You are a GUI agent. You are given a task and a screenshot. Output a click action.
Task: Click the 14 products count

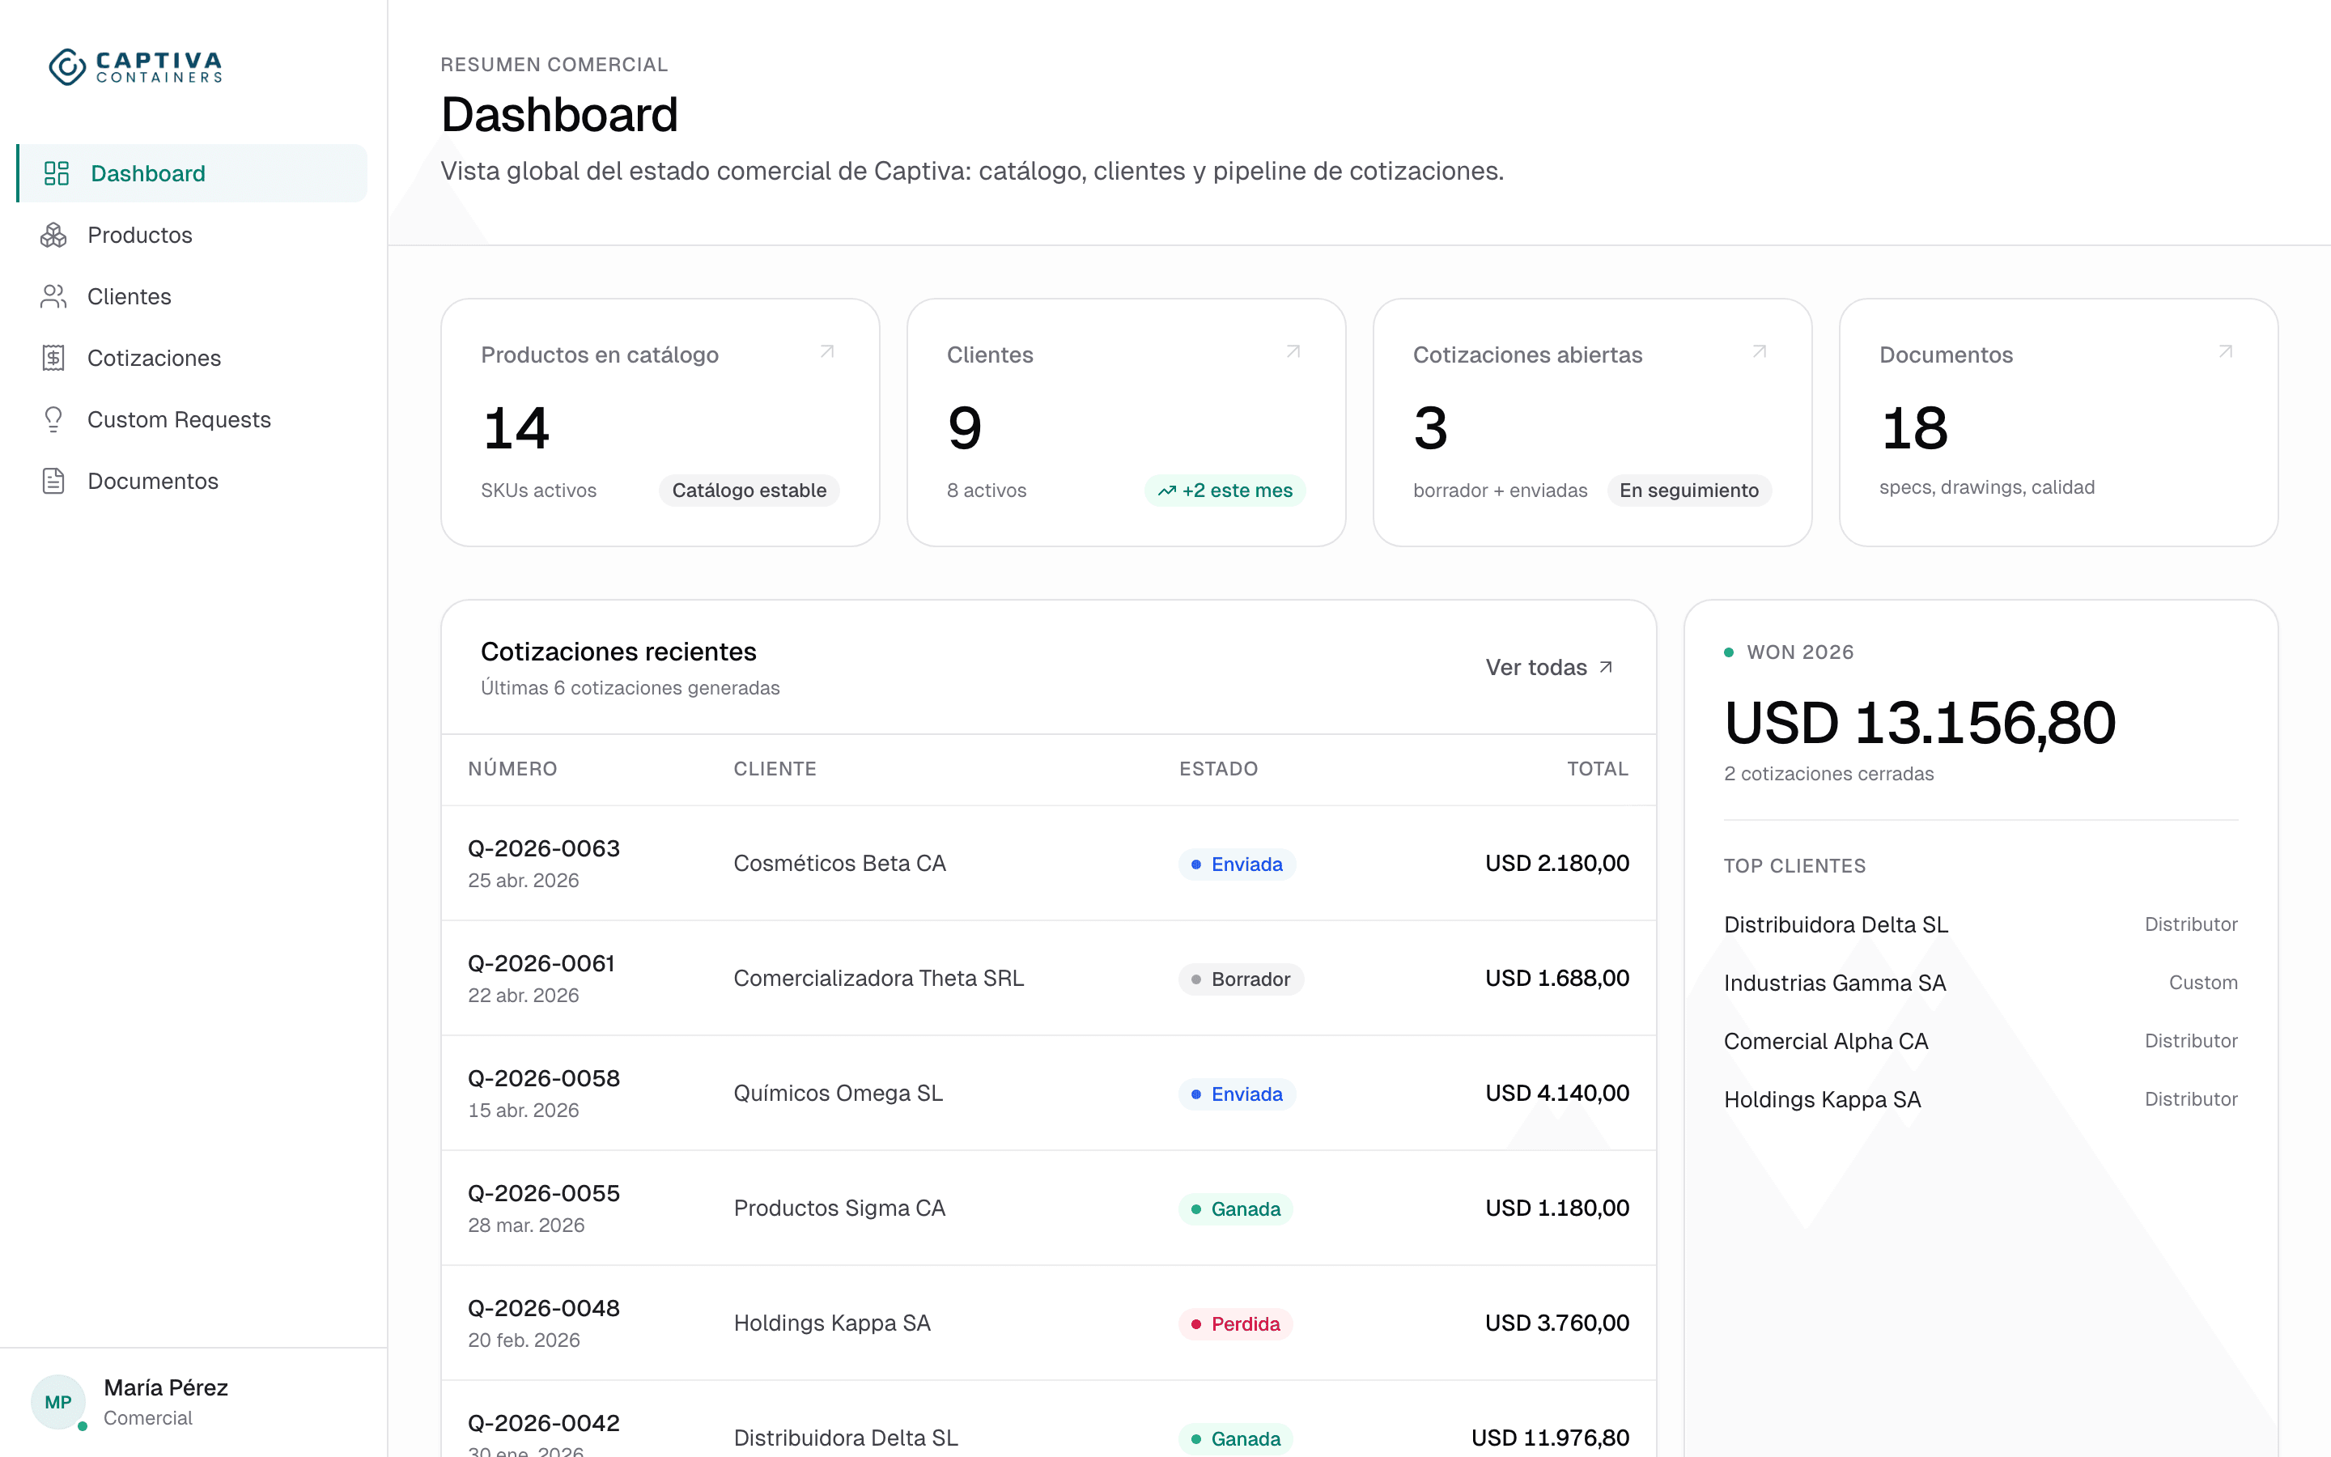coord(516,429)
